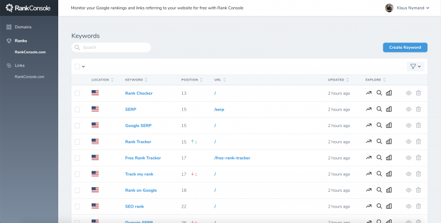
Task: Sort table by URL column
Action: coord(220,79)
